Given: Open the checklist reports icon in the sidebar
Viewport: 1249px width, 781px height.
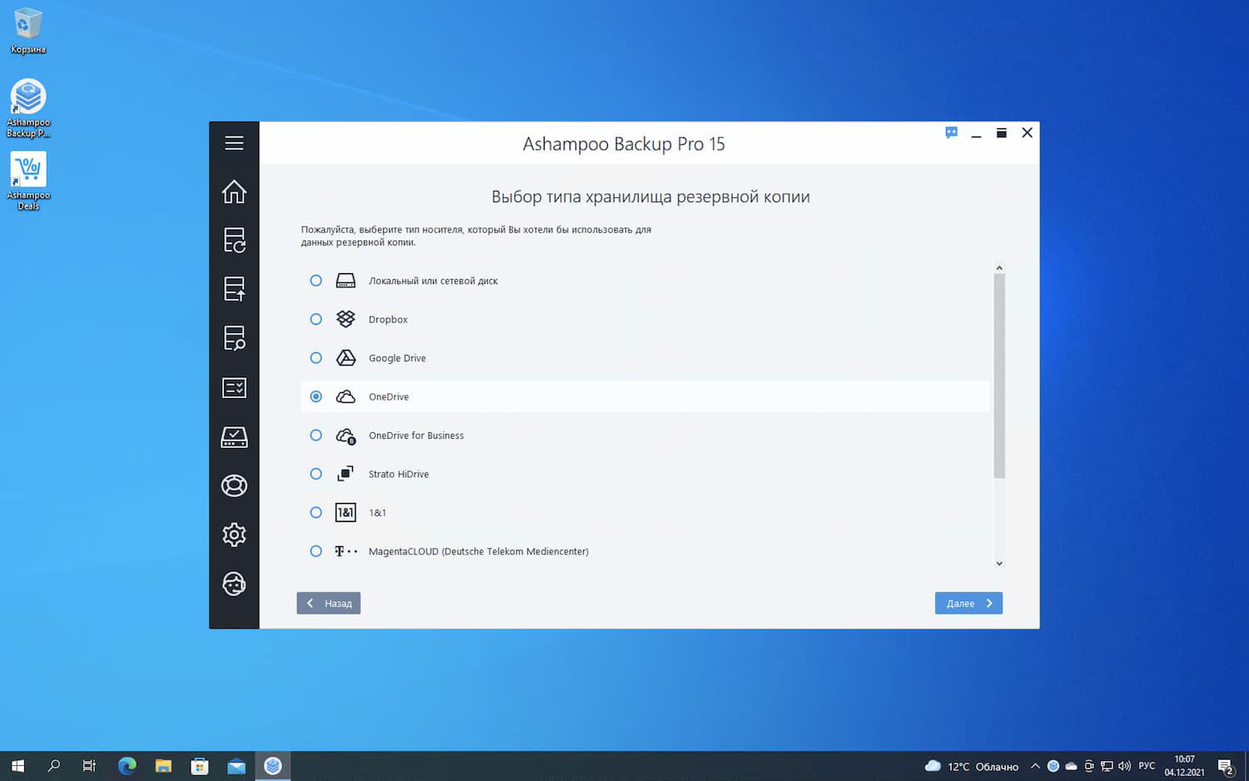Looking at the screenshot, I should point(234,387).
